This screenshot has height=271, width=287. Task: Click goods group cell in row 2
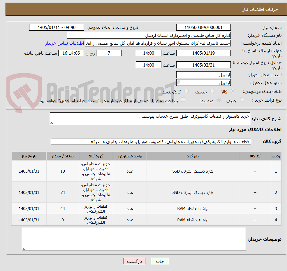click(96, 192)
